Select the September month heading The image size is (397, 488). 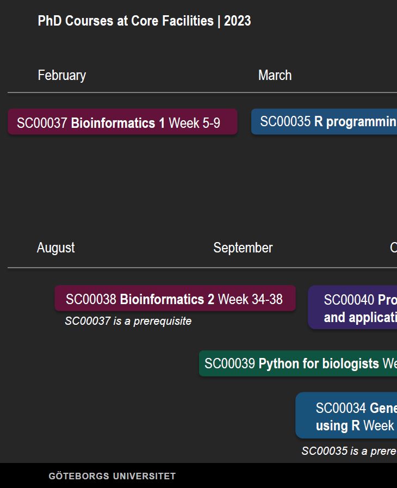click(243, 248)
